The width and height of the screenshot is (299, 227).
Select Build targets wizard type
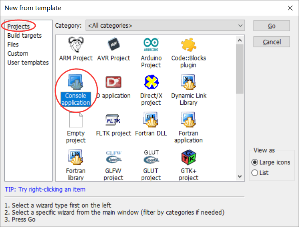pos(24,35)
